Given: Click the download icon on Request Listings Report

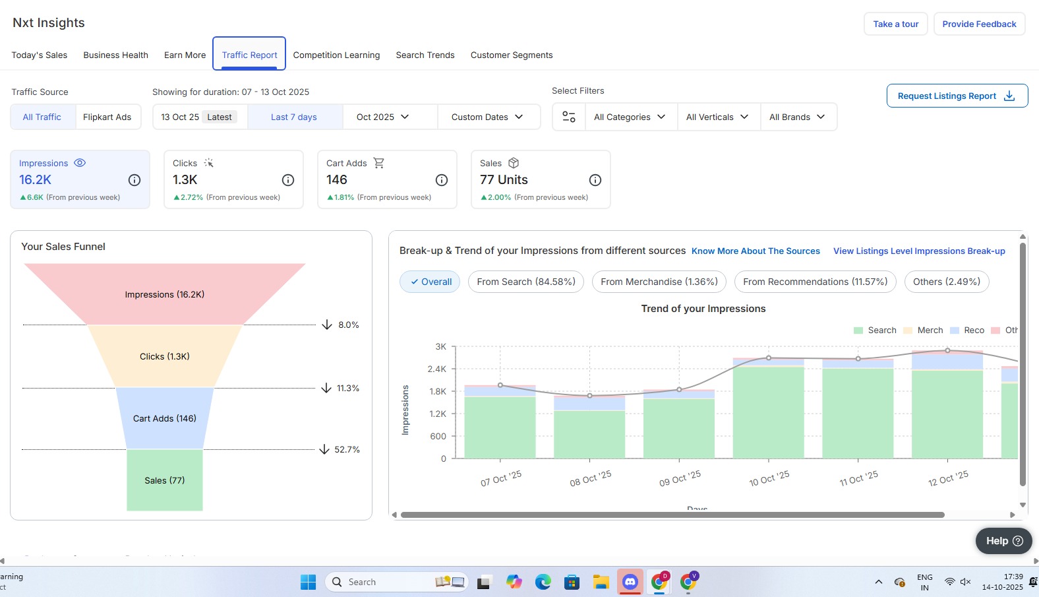Looking at the screenshot, I should pyautogui.click(x=1009, y=96).
